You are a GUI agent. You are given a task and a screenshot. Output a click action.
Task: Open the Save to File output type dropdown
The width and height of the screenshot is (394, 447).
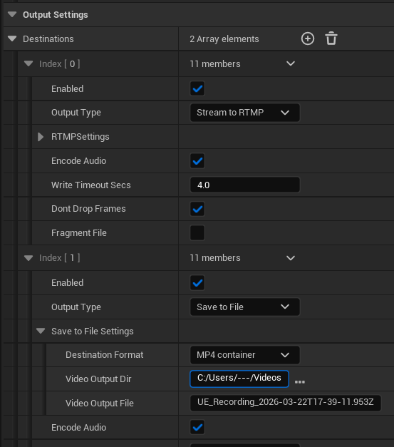(244, 307)
